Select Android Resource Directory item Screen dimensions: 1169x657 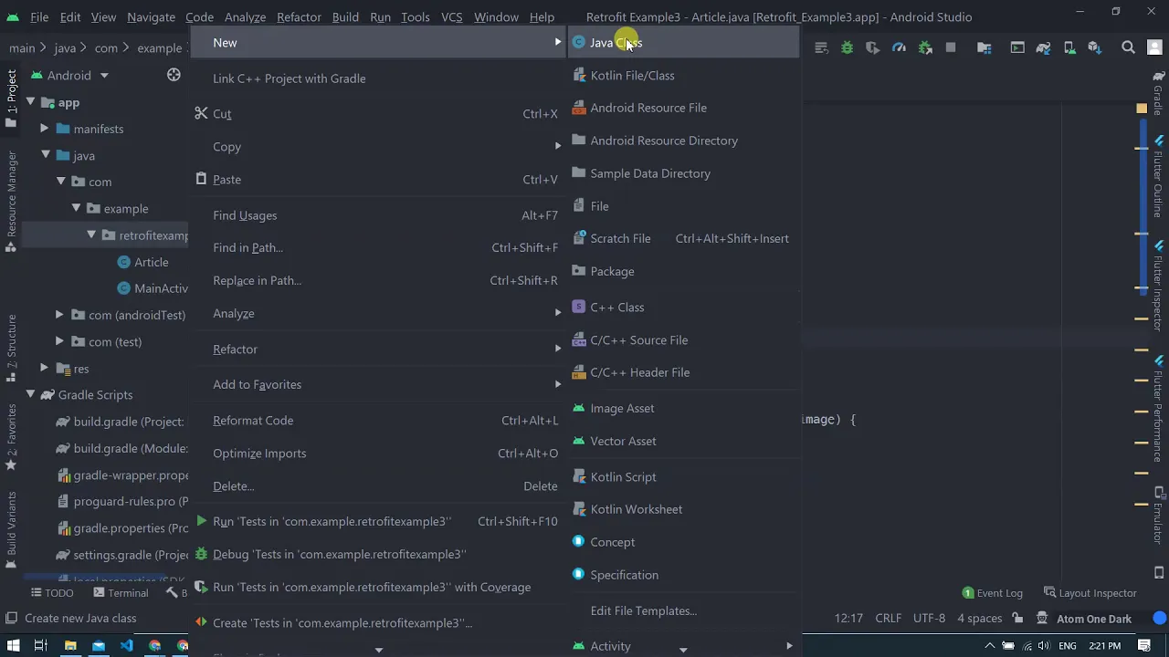tap(683, 141)
